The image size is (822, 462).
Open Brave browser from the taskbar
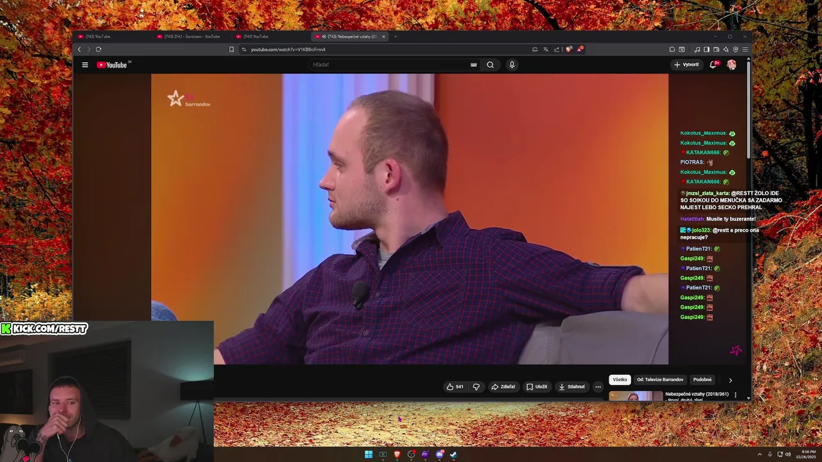coord(397,454)
